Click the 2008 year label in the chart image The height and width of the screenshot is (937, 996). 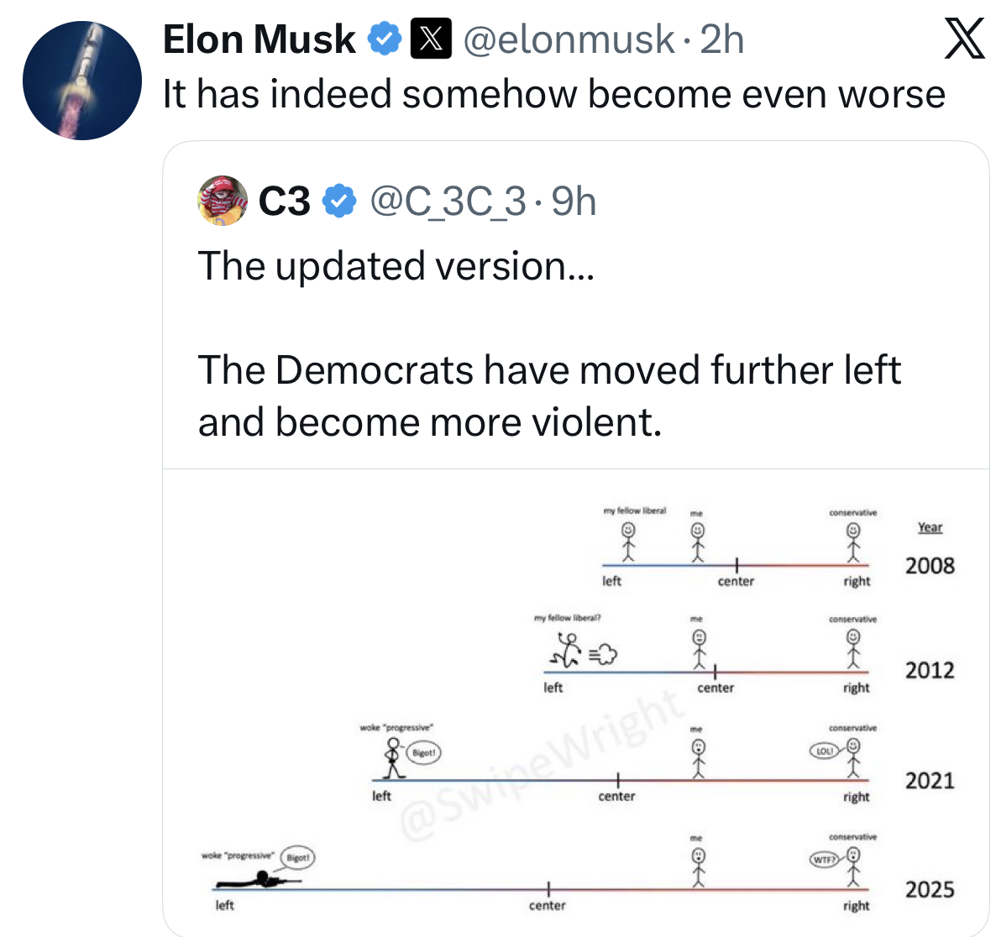[930, 566]
